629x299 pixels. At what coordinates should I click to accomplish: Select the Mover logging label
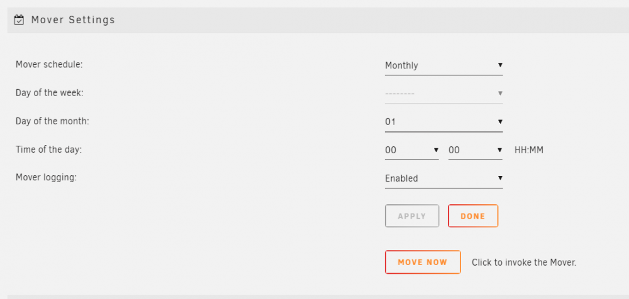46,177
